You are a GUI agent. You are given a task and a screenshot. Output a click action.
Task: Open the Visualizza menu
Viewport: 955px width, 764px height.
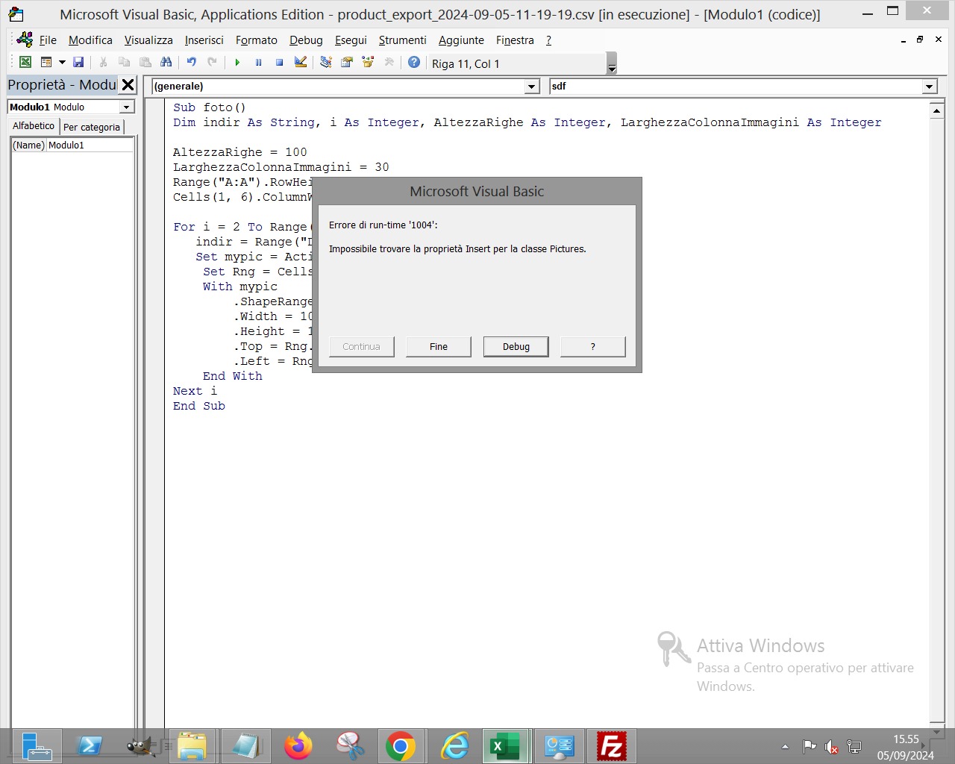148,40
